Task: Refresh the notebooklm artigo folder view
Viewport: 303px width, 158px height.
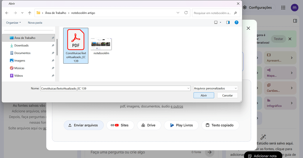Action: tap(186, 13)
